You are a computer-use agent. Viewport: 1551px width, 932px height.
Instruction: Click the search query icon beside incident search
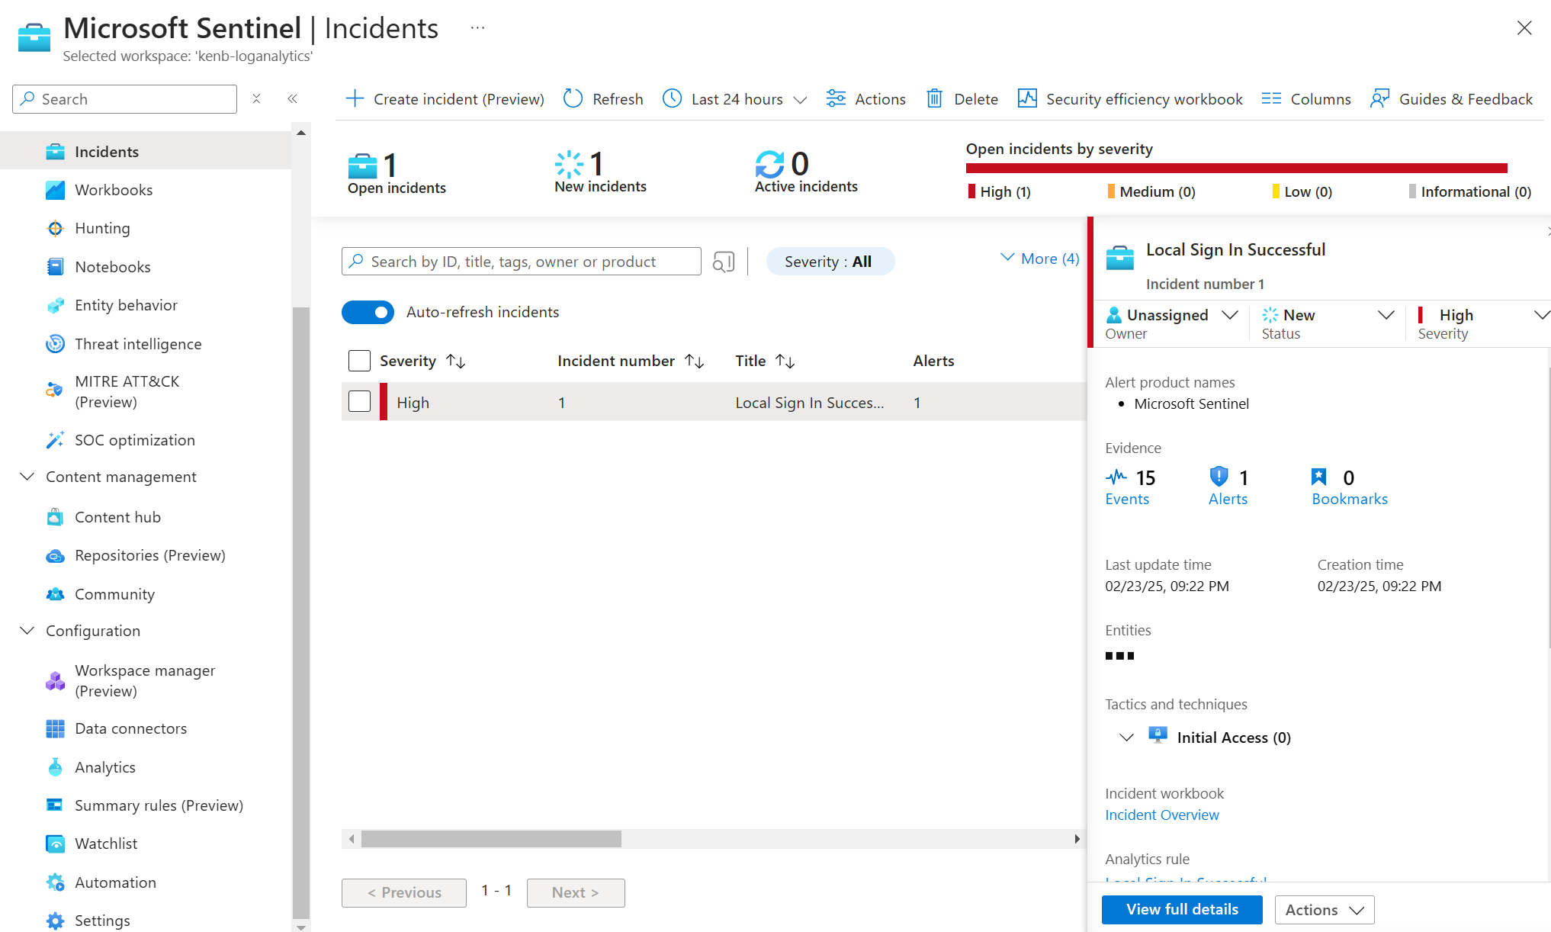point(724,262)
